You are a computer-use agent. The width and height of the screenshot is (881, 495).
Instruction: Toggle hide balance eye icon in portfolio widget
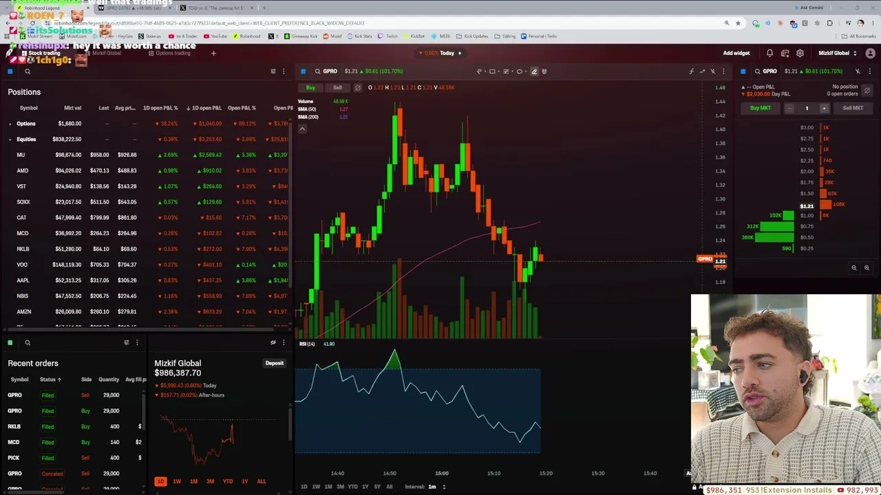(x=273, y=342)
